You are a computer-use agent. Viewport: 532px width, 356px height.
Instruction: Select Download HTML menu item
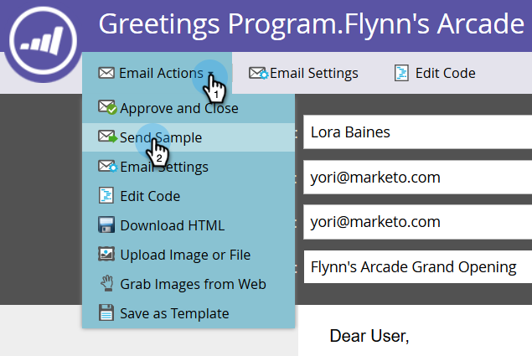point(189,225)
